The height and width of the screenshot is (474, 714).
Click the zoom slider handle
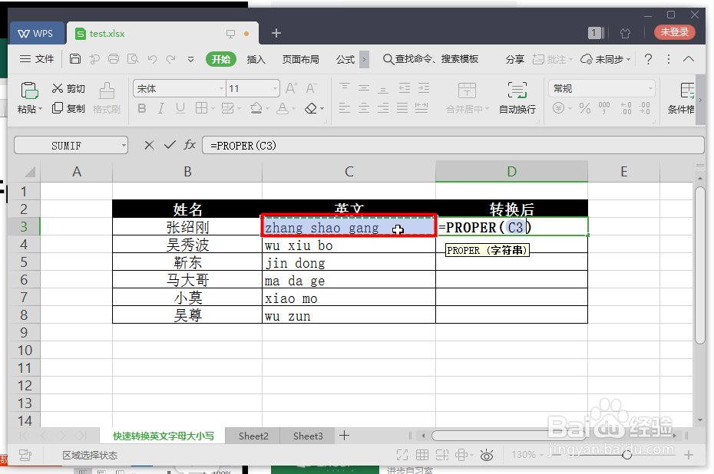[627, 454]
